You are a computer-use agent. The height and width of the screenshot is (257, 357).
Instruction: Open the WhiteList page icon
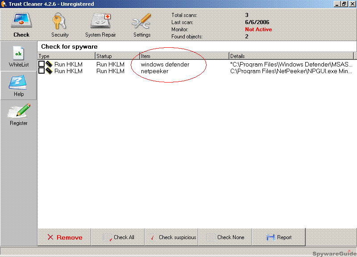tap(18, 53)
